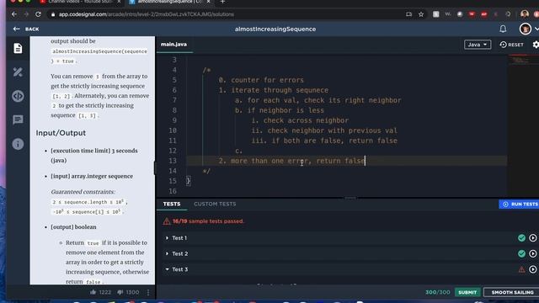This screenshot has width=539, height=303.
Task: Click line number 10 in gutter
Action: [173, 130]
